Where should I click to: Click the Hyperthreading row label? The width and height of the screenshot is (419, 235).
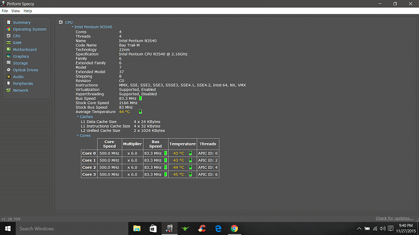pyautogui.click(x=90, y=94)
